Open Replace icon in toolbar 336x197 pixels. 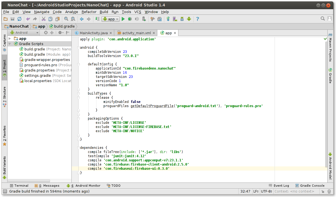pyautogui.click(x=73, y=19)
